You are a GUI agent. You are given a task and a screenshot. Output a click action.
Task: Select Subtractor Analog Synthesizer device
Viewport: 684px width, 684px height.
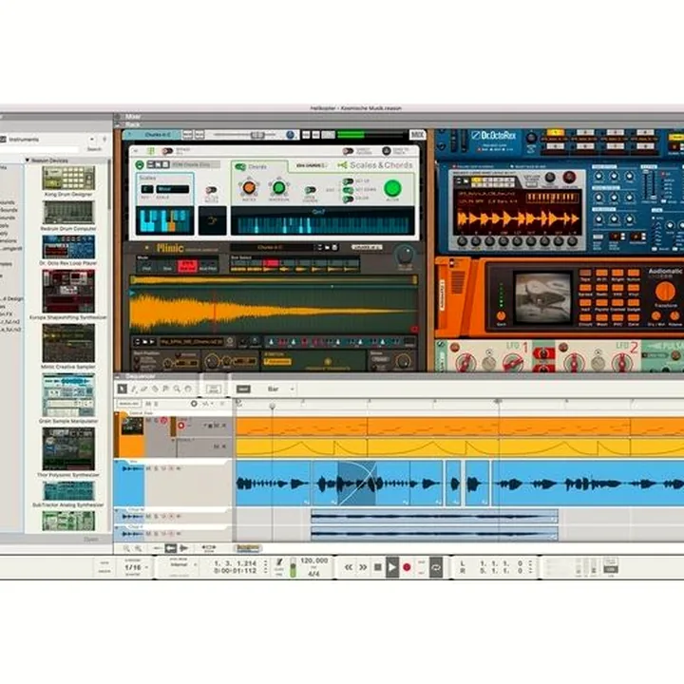[x=68, y=494]
